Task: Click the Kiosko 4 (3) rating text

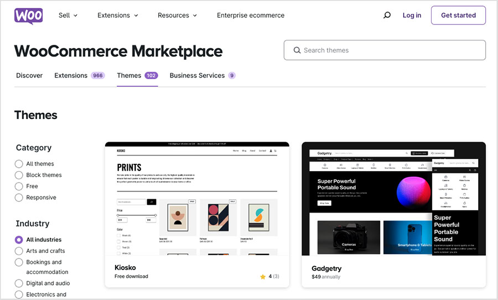Action: click(x=274, y=277)
